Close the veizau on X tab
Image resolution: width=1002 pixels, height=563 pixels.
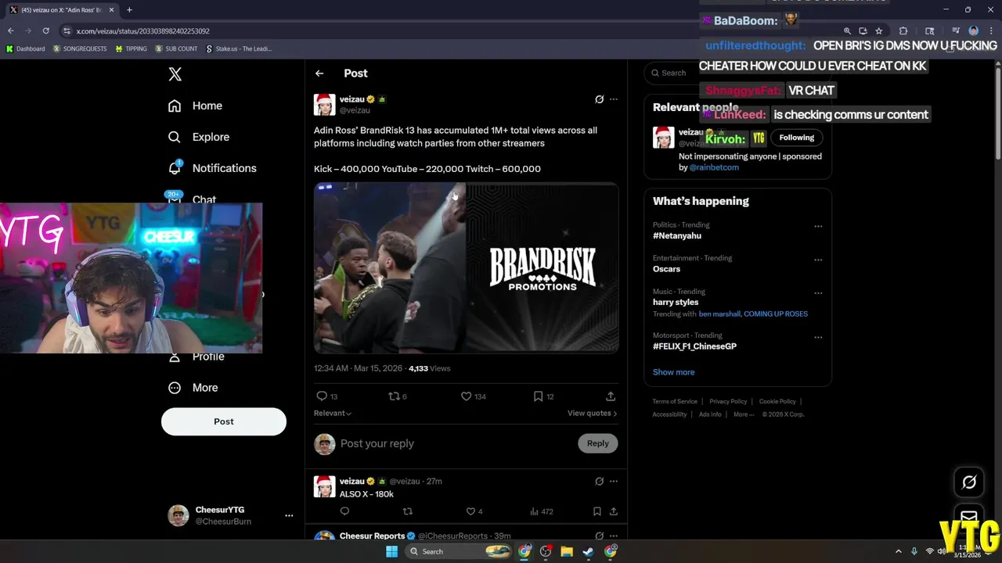click(111, 10)
